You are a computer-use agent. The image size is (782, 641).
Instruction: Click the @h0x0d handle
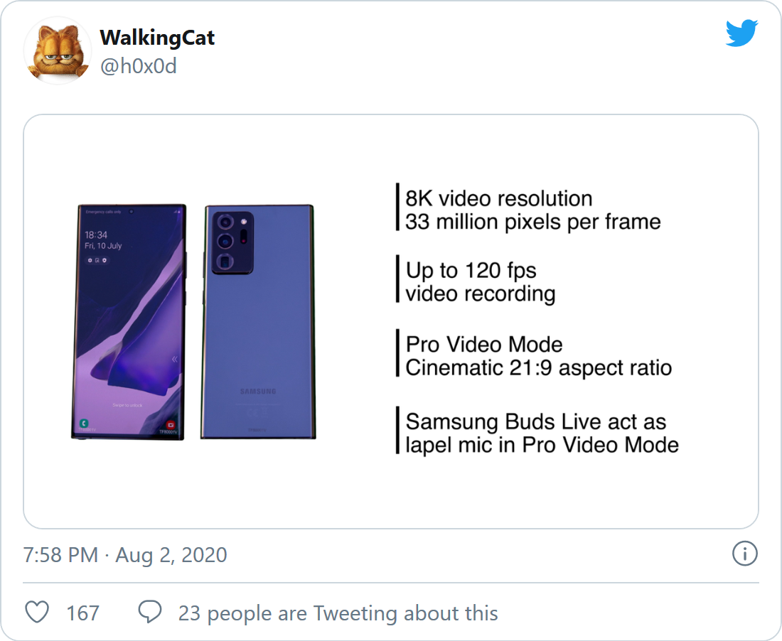coord(138,67)
